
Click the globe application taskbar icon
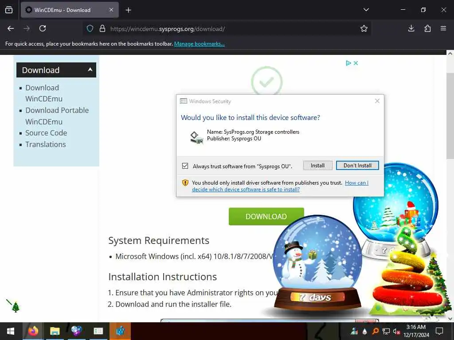coord(76,331)
